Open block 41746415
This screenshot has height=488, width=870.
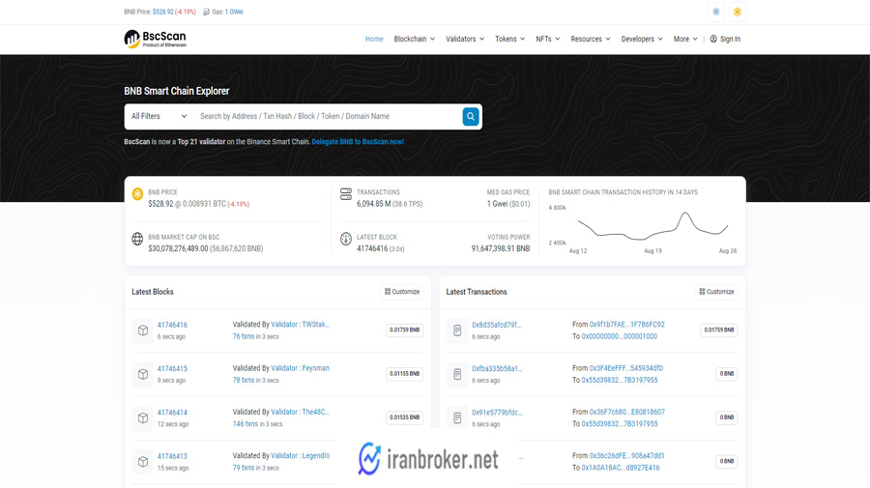(172, 369)
